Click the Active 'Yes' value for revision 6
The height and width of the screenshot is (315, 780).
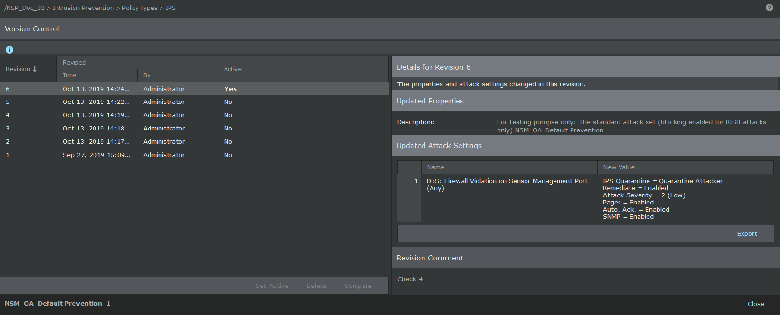tap(230, 89)
